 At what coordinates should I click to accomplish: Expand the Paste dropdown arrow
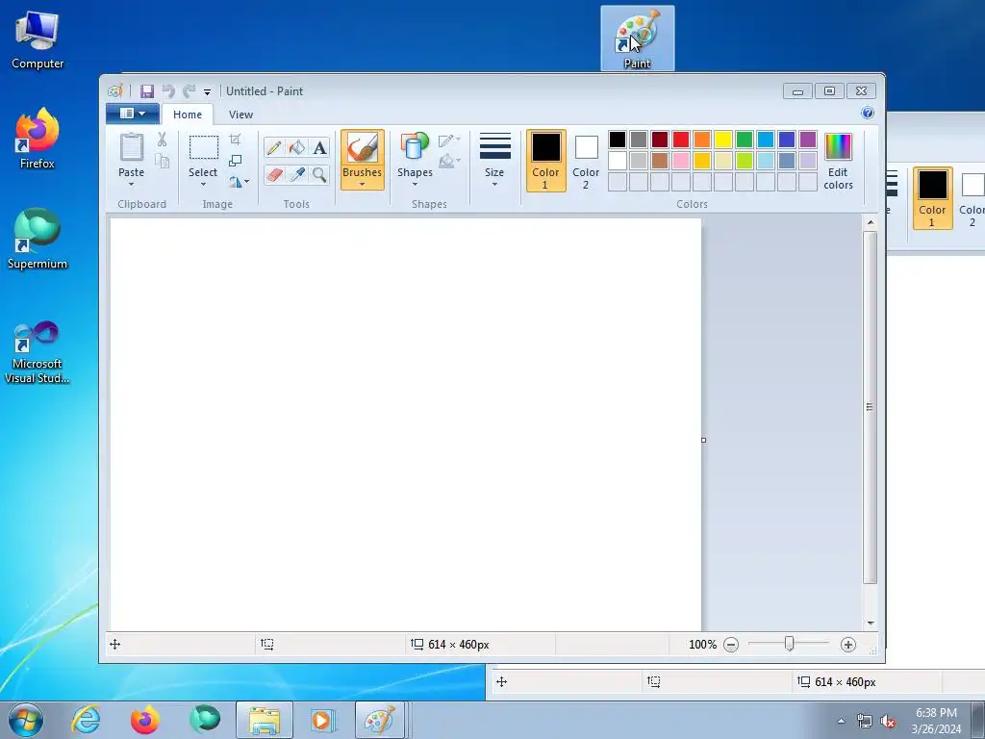pos(131,185)
